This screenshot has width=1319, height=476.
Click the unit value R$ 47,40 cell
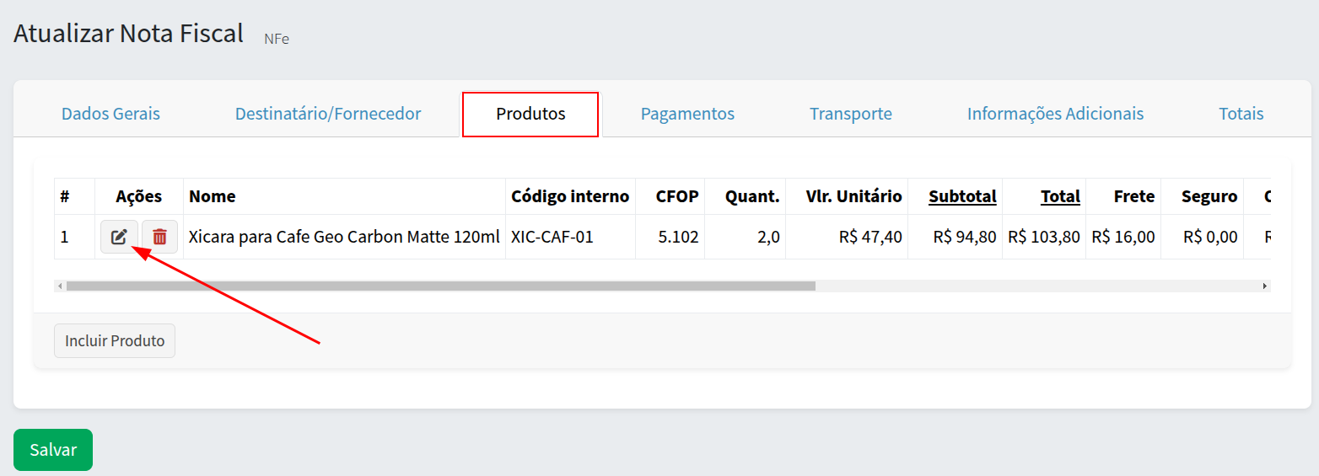[870, 237]
